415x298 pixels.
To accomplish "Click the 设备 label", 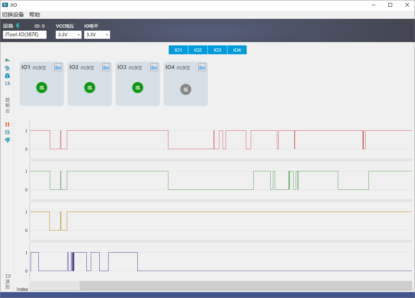I will point(8,26).
